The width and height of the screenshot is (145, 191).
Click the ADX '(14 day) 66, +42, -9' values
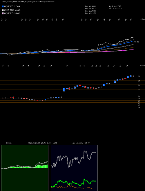pos(81,143)
